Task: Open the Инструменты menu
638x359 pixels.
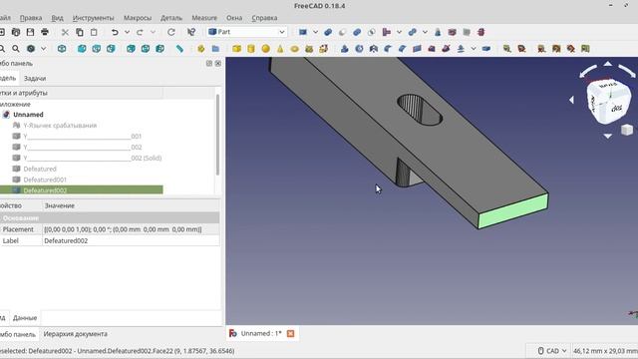Action: click(93, 18)
